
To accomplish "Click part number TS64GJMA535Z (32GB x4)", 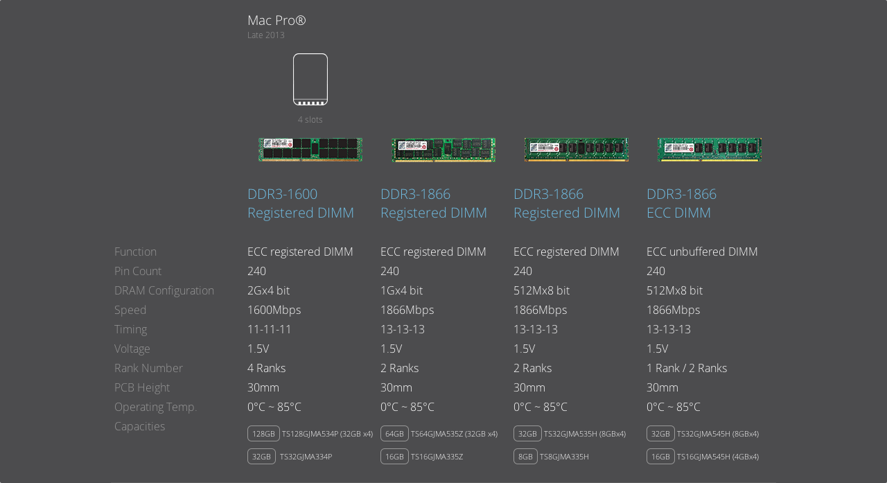I will pyautogui.click(x=454, y=434).
